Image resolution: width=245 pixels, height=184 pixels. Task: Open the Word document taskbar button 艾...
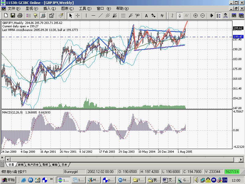point(169,180)
